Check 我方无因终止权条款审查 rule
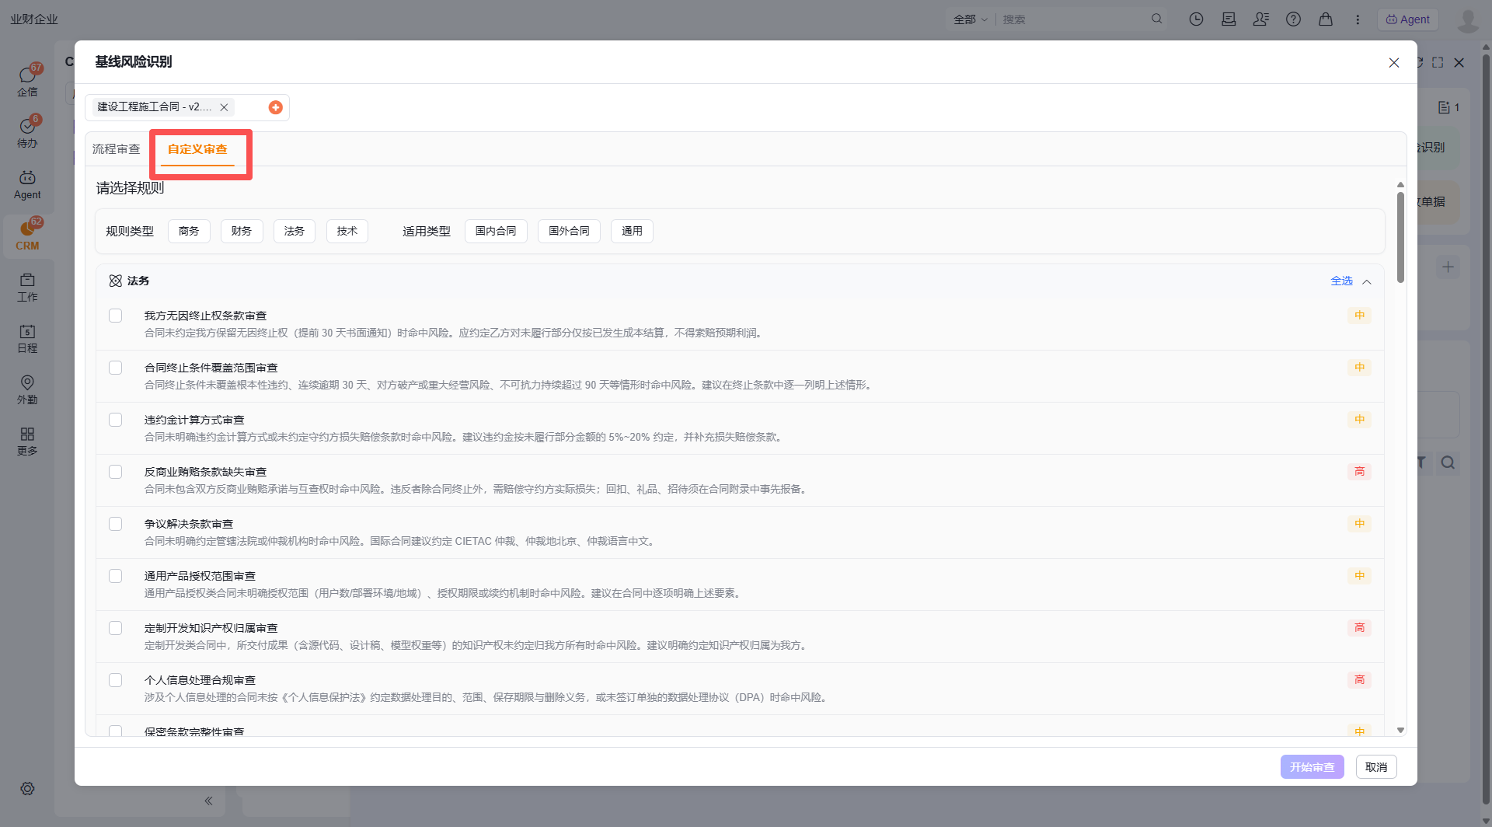The image size is (1492, 827). coord(116,316)
